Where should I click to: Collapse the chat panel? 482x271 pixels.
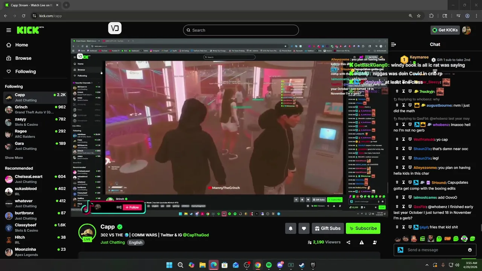(394, 44)
